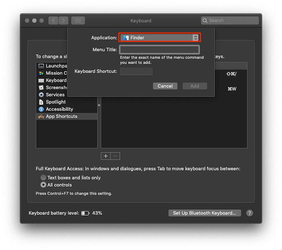Click the keyboard battery level icon
The height and width of the screenshot is (250, 282).
click(x=85, y=213)
